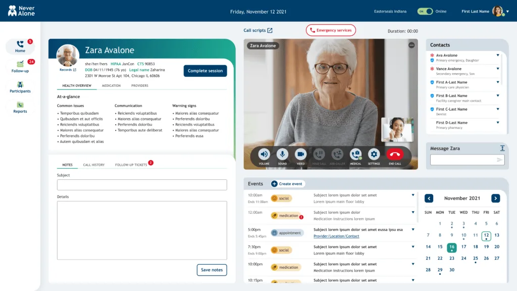
Task: Open the Call History tab
Action: click(94, 165)
